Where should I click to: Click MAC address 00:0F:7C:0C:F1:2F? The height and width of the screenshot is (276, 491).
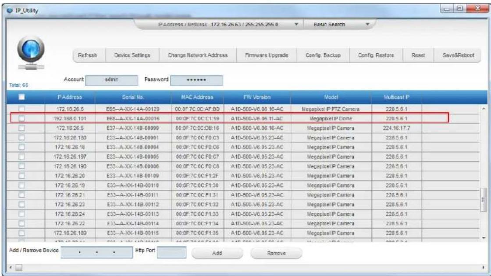click(x=197, y=176)
